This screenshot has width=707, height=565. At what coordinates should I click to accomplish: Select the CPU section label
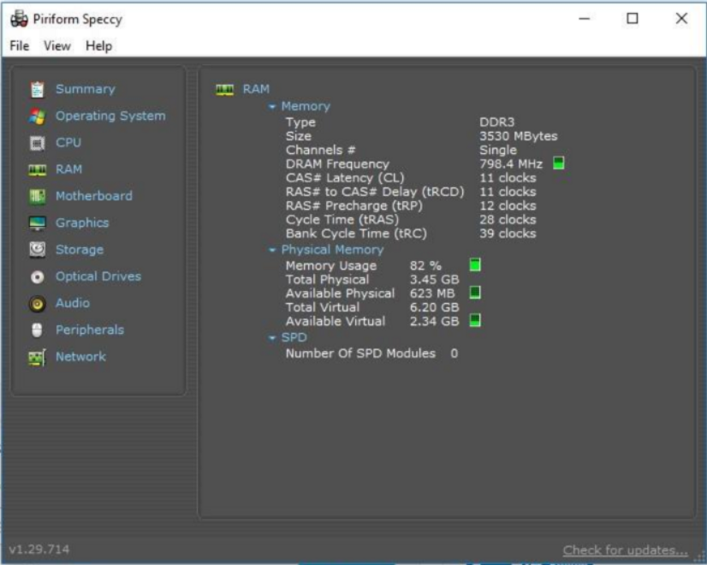[x=68, y=142]
